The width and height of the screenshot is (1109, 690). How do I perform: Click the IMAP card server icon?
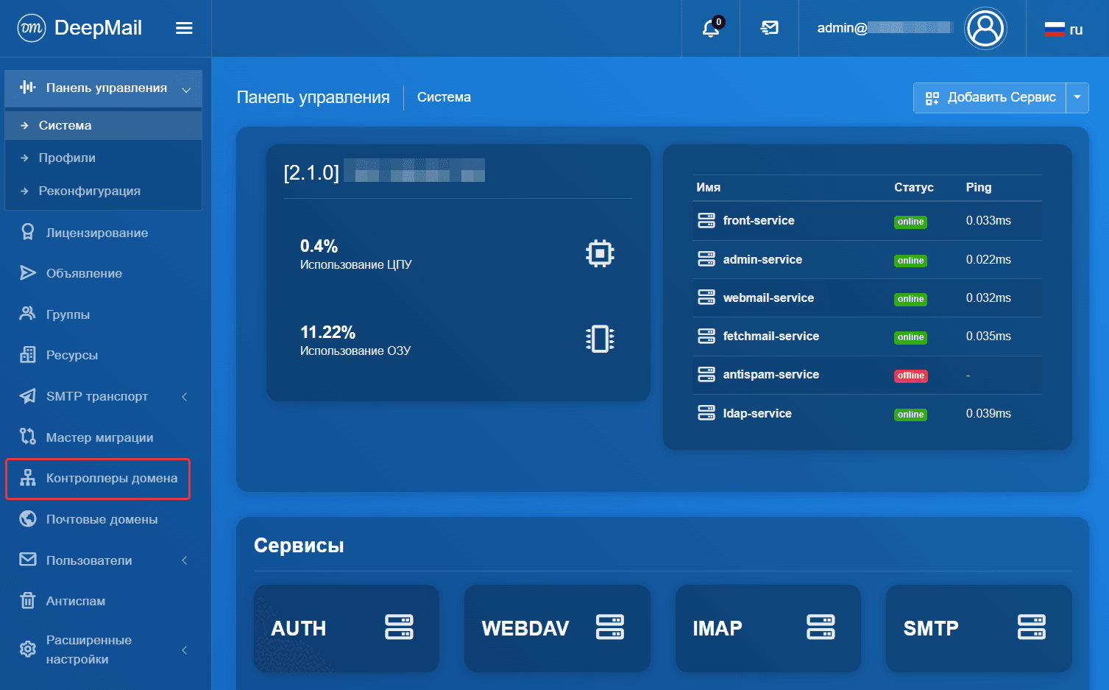[x=821, y=627]
